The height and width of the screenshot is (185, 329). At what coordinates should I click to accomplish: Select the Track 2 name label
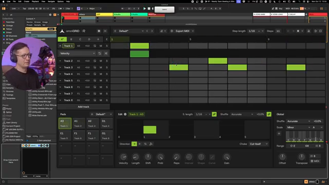click(68, 61)
